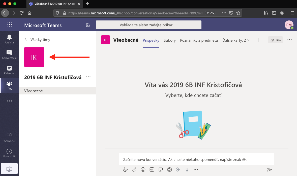The height and width of the screenshot is (176, 297).
Task: Open Konverzácia chat in sidebar
Action: (x=9, y=55)
